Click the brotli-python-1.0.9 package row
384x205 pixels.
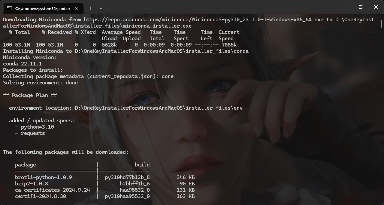tap(105, 177)
